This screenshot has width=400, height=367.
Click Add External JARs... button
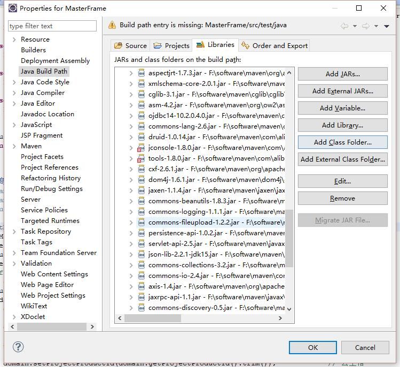pos(343,91)
